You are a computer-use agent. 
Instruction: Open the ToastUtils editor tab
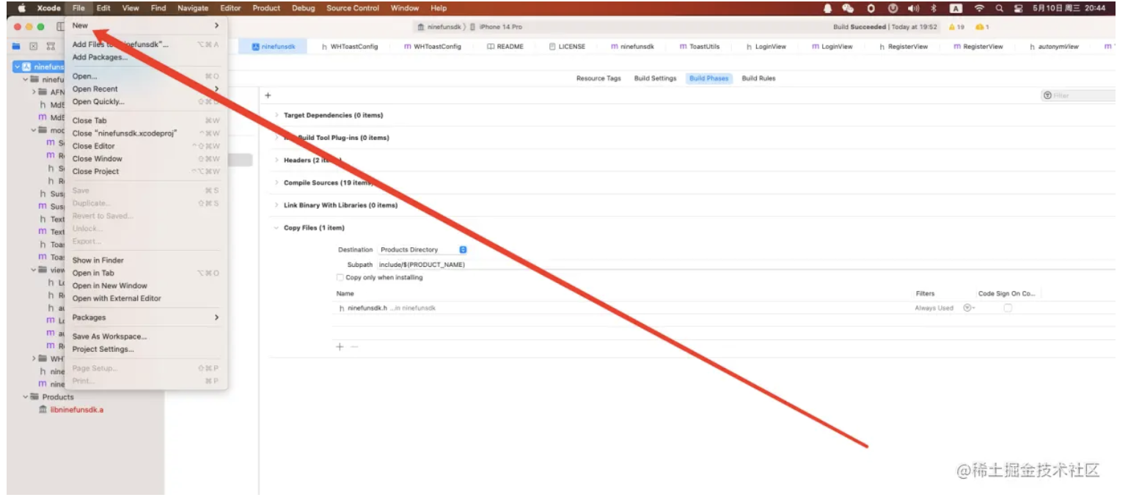pos(700,46)
